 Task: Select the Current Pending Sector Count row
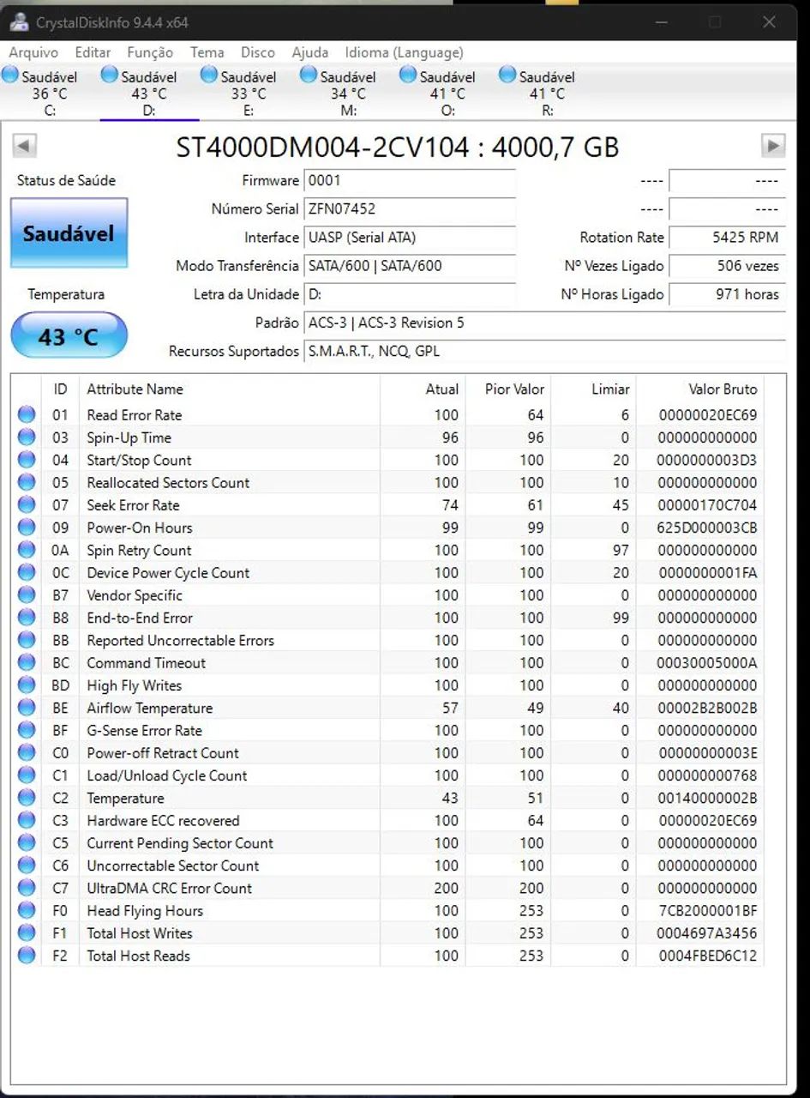click(387, 843)
